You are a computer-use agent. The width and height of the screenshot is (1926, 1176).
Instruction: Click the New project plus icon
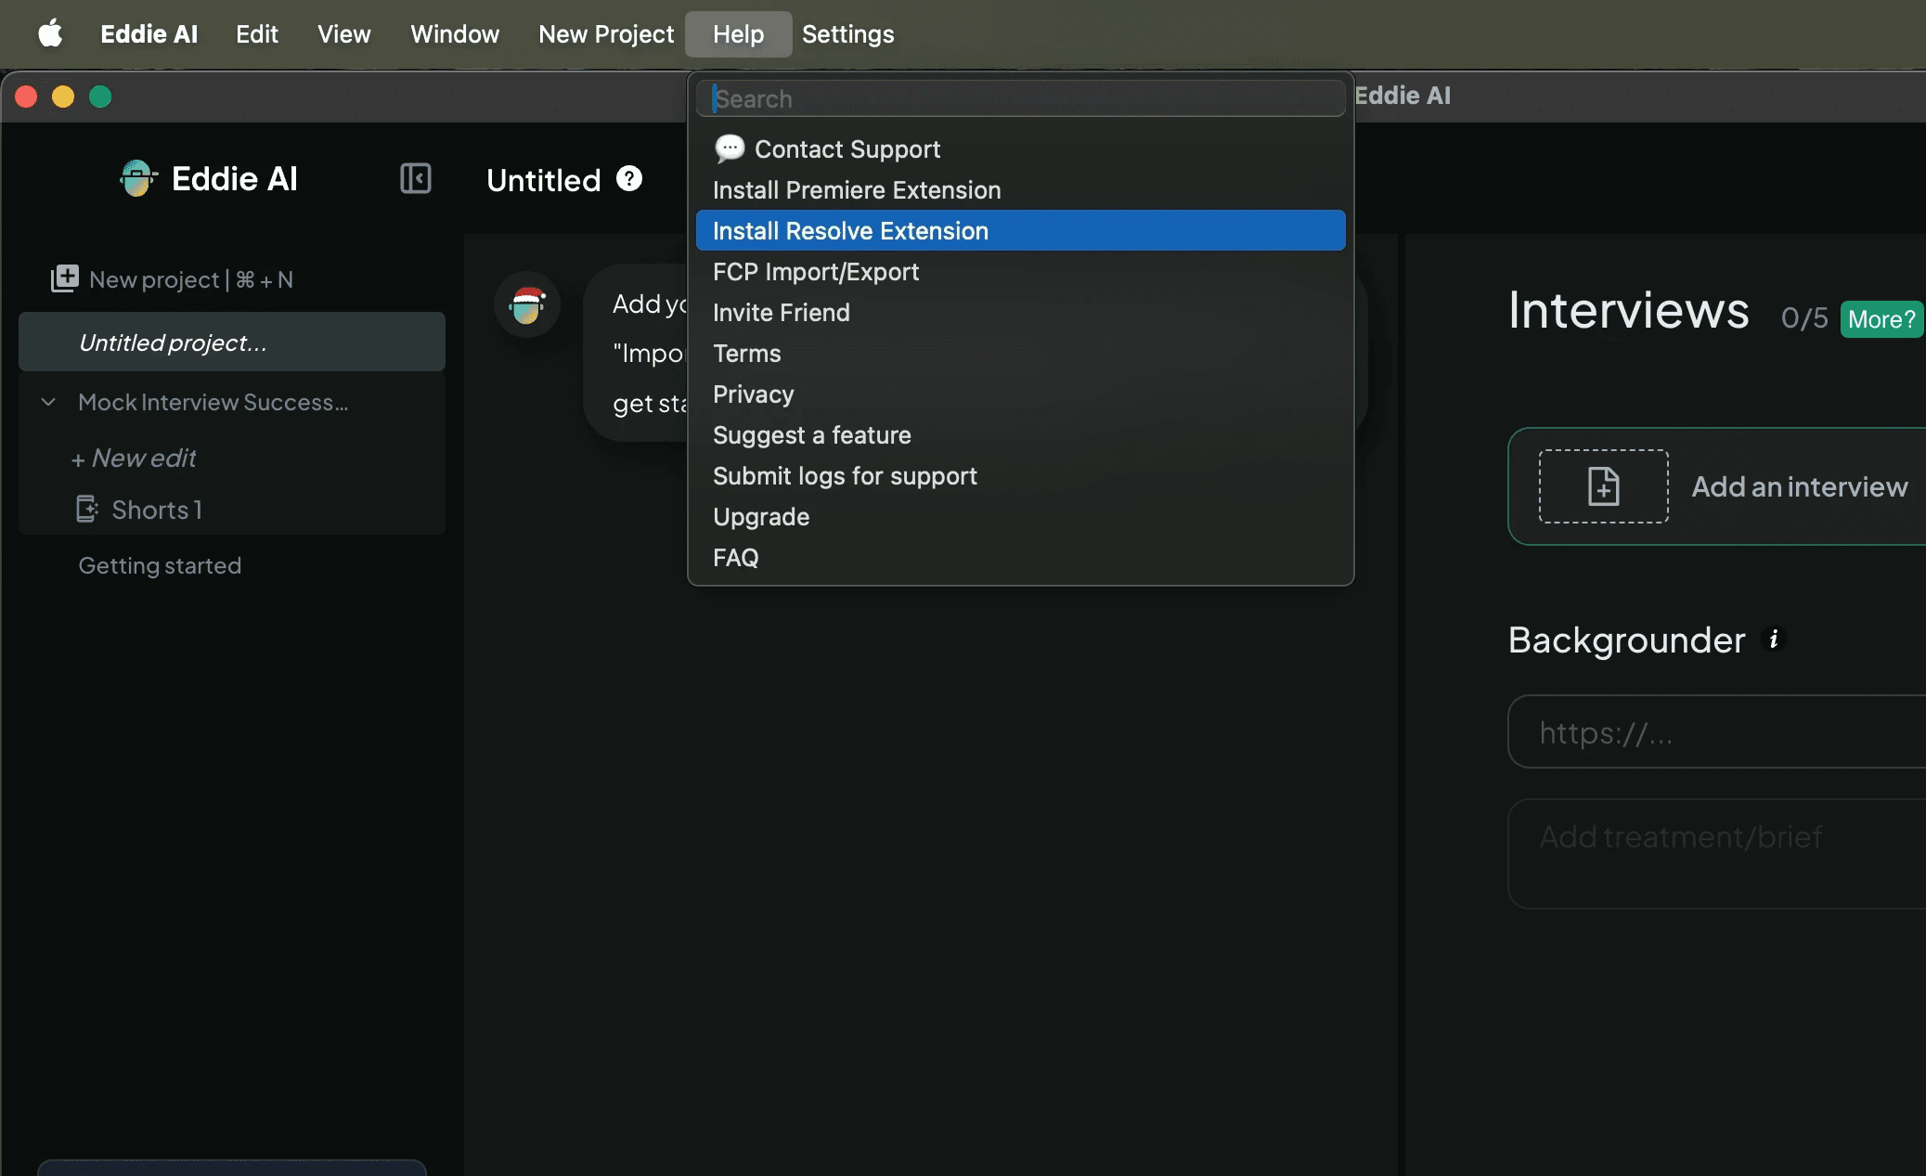[64, 278]
